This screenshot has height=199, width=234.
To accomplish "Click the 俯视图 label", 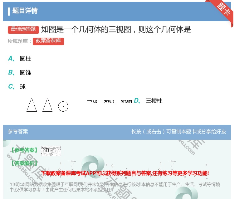I will point(126,102).
